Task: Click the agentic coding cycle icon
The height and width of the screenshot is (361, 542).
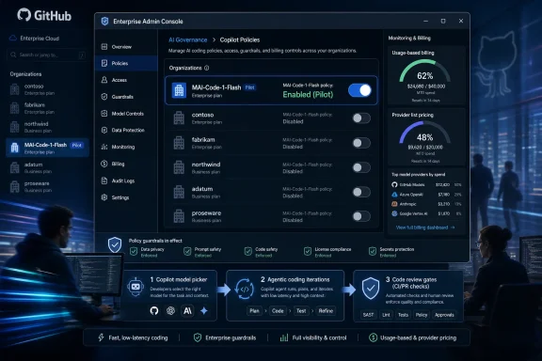Action: pyautogui.click(x=245, y=289)
